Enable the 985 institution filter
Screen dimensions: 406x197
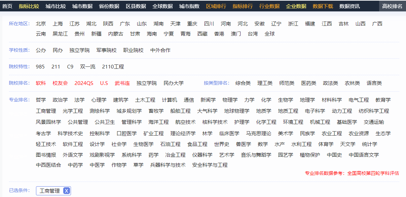click(x=40, y=66)
